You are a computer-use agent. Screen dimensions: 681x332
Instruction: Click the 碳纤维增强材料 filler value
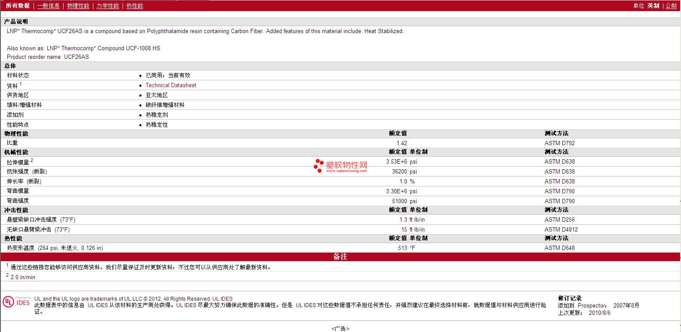(165, 105)
